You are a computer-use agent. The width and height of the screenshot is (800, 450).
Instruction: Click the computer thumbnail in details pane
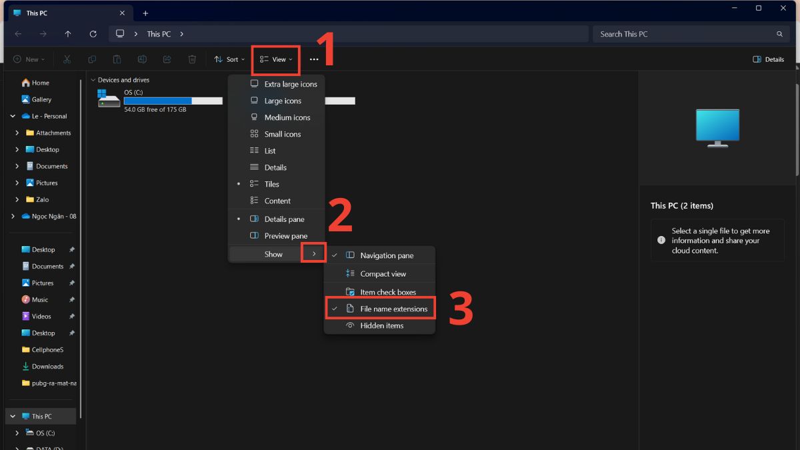point(717,128)
